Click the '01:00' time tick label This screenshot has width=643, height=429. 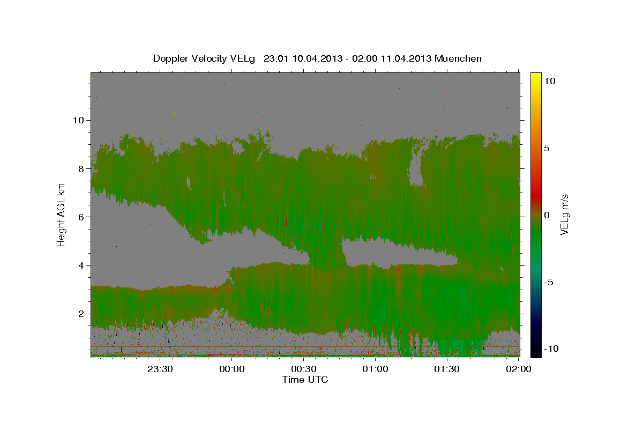[376, 369]
